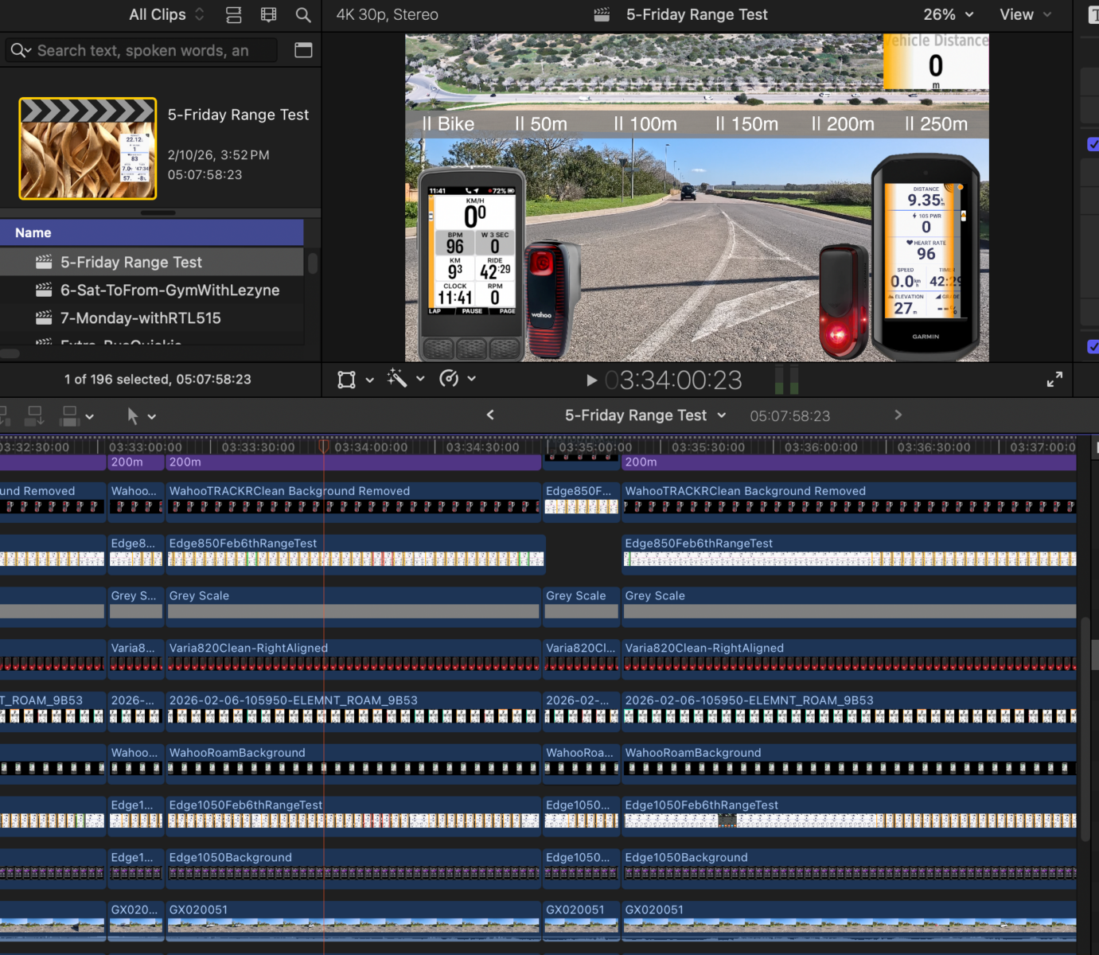The width and height of the screenshot is (1099, 955).
Task: Enter full screen viewer with arrows icon
Action: point(1054,380)
